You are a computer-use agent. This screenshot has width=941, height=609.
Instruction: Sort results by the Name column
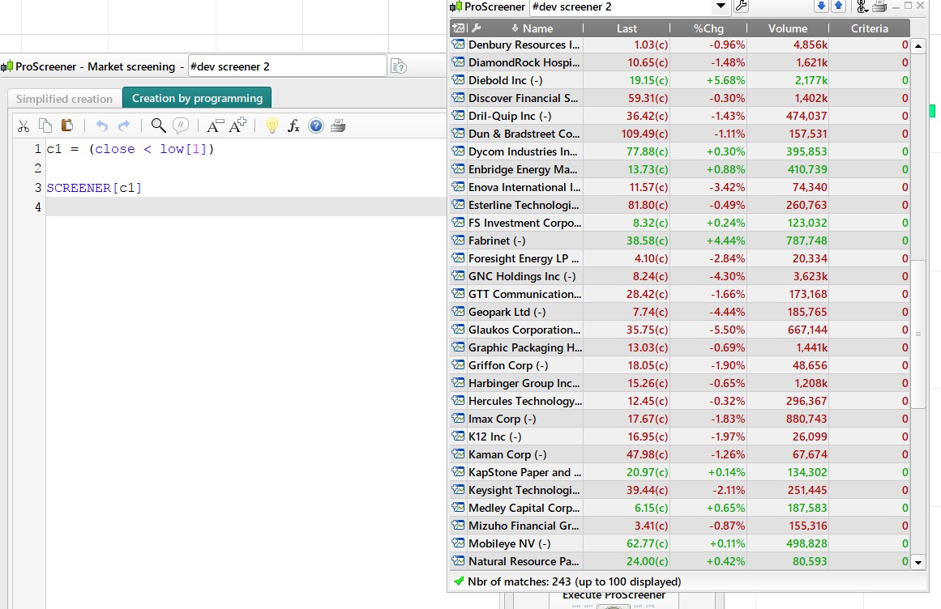(534, 28)
